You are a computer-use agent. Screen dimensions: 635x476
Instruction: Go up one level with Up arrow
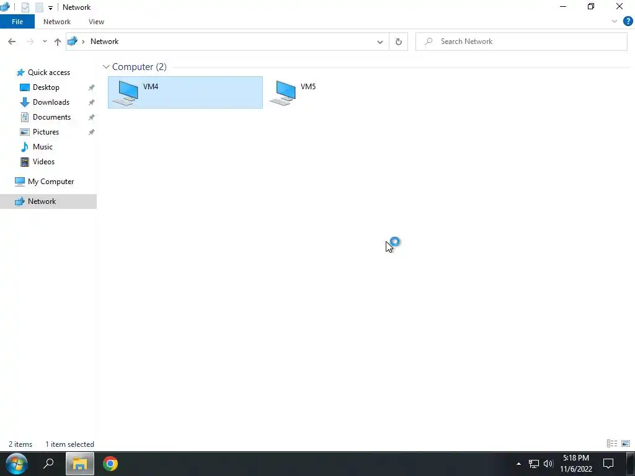click(58, 42)
